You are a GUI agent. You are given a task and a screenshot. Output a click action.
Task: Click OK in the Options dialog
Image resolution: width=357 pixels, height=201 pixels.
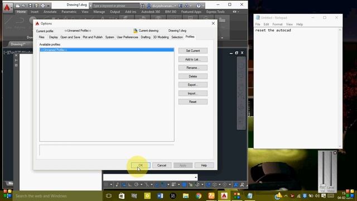click(x=141, y=165)
